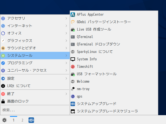Click the システムアップグレード blue icon

[73, 104]
